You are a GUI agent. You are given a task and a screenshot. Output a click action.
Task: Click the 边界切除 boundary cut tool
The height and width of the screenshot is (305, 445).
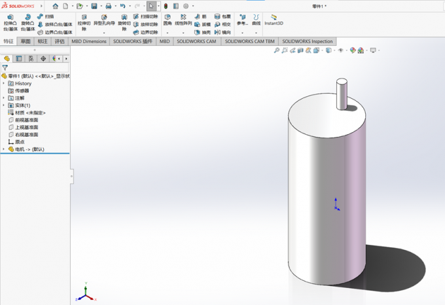(145, 32)
